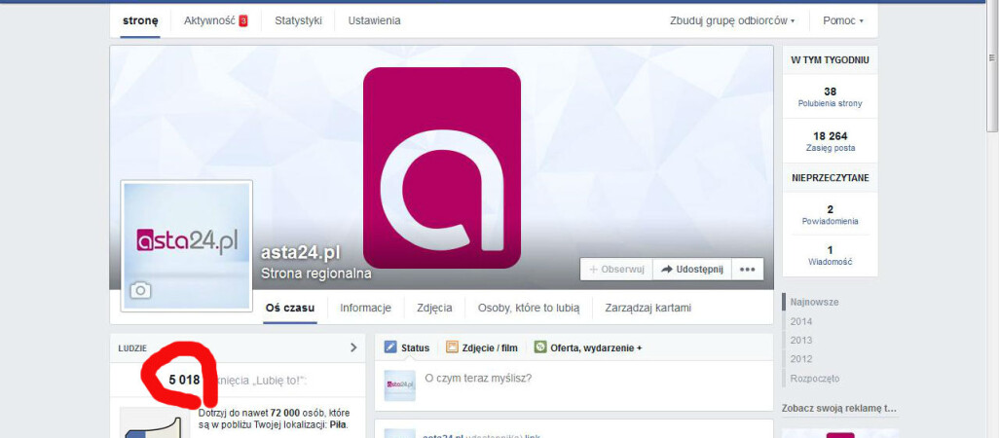Image resolution: width=999 pixels, height=438 pixels.
Task: Click the Zdjęcie / film photo icon
Action: [452, 347]
